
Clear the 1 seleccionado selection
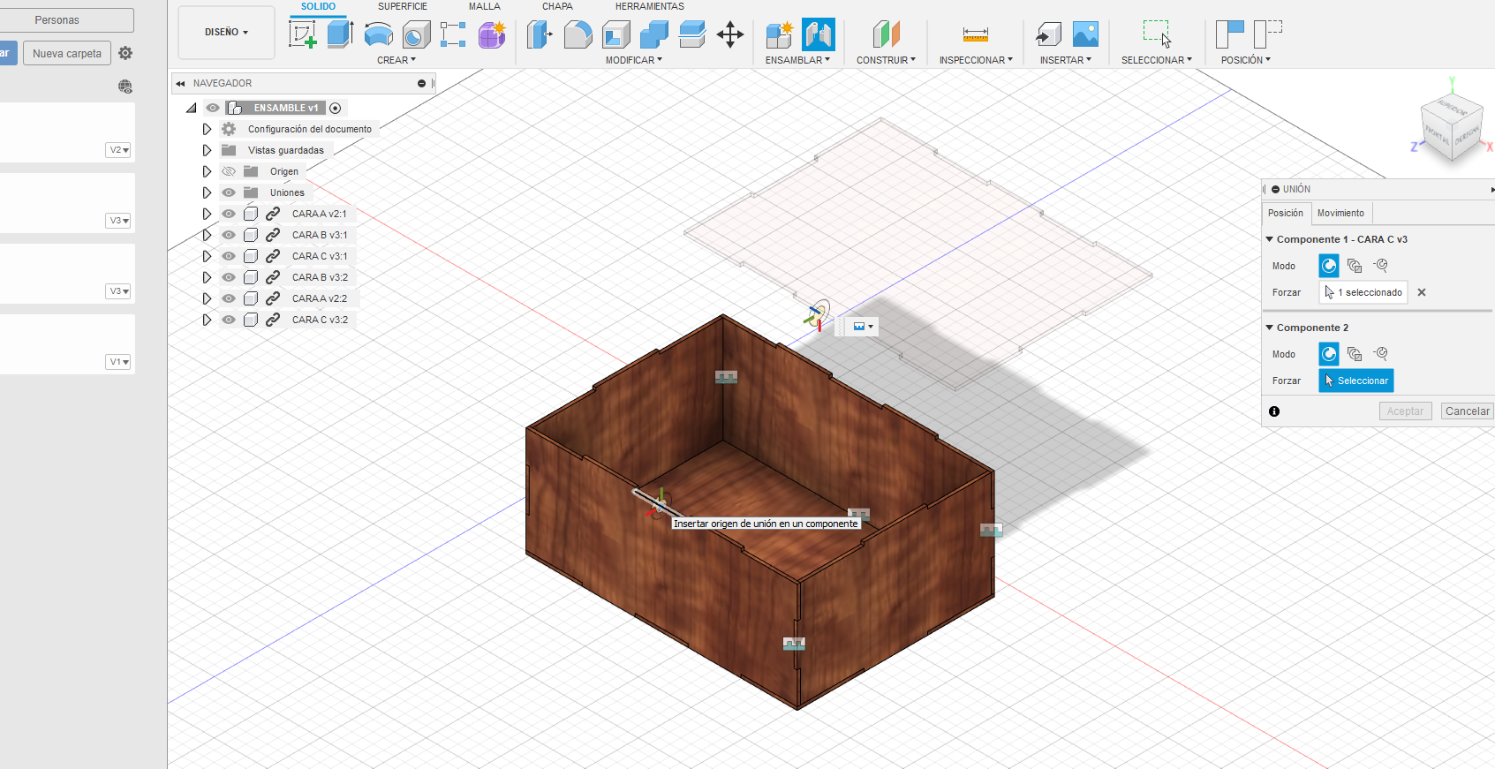click(1422, 292)
